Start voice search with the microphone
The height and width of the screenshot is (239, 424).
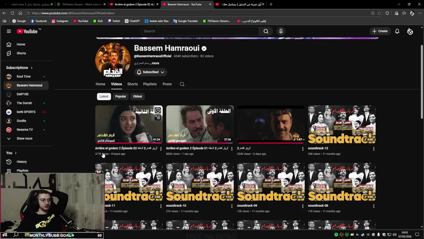click(x=281, y=31)
